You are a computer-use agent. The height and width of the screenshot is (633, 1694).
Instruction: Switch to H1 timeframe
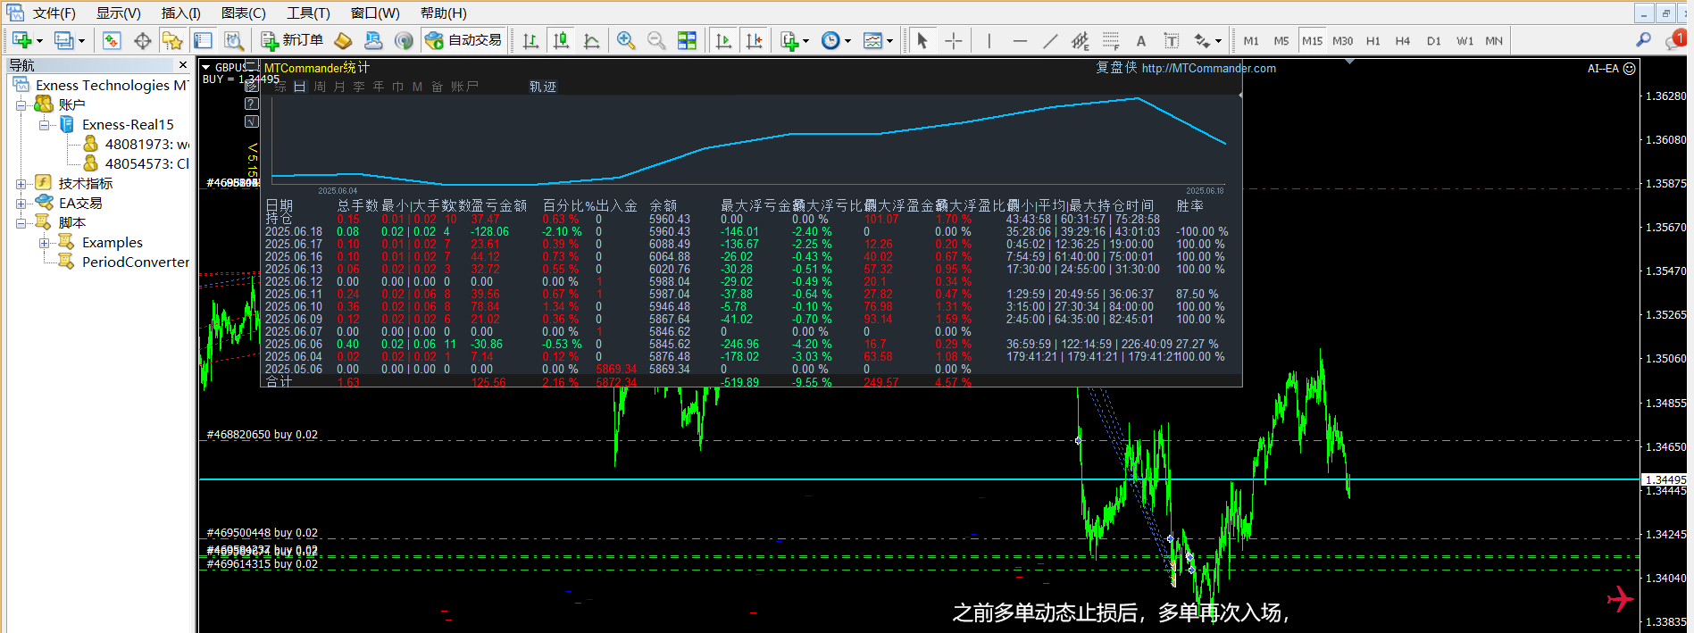point(1373,41)
